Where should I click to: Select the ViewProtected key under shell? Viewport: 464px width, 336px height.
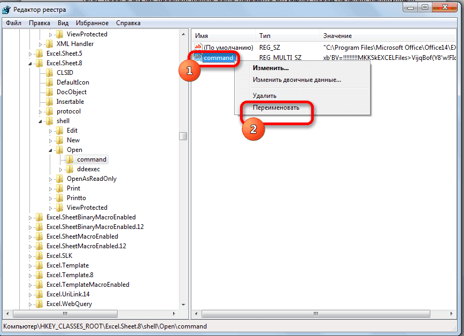pos(87,208)
